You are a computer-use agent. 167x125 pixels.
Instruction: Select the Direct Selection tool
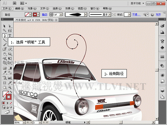(x=10, y=26)
